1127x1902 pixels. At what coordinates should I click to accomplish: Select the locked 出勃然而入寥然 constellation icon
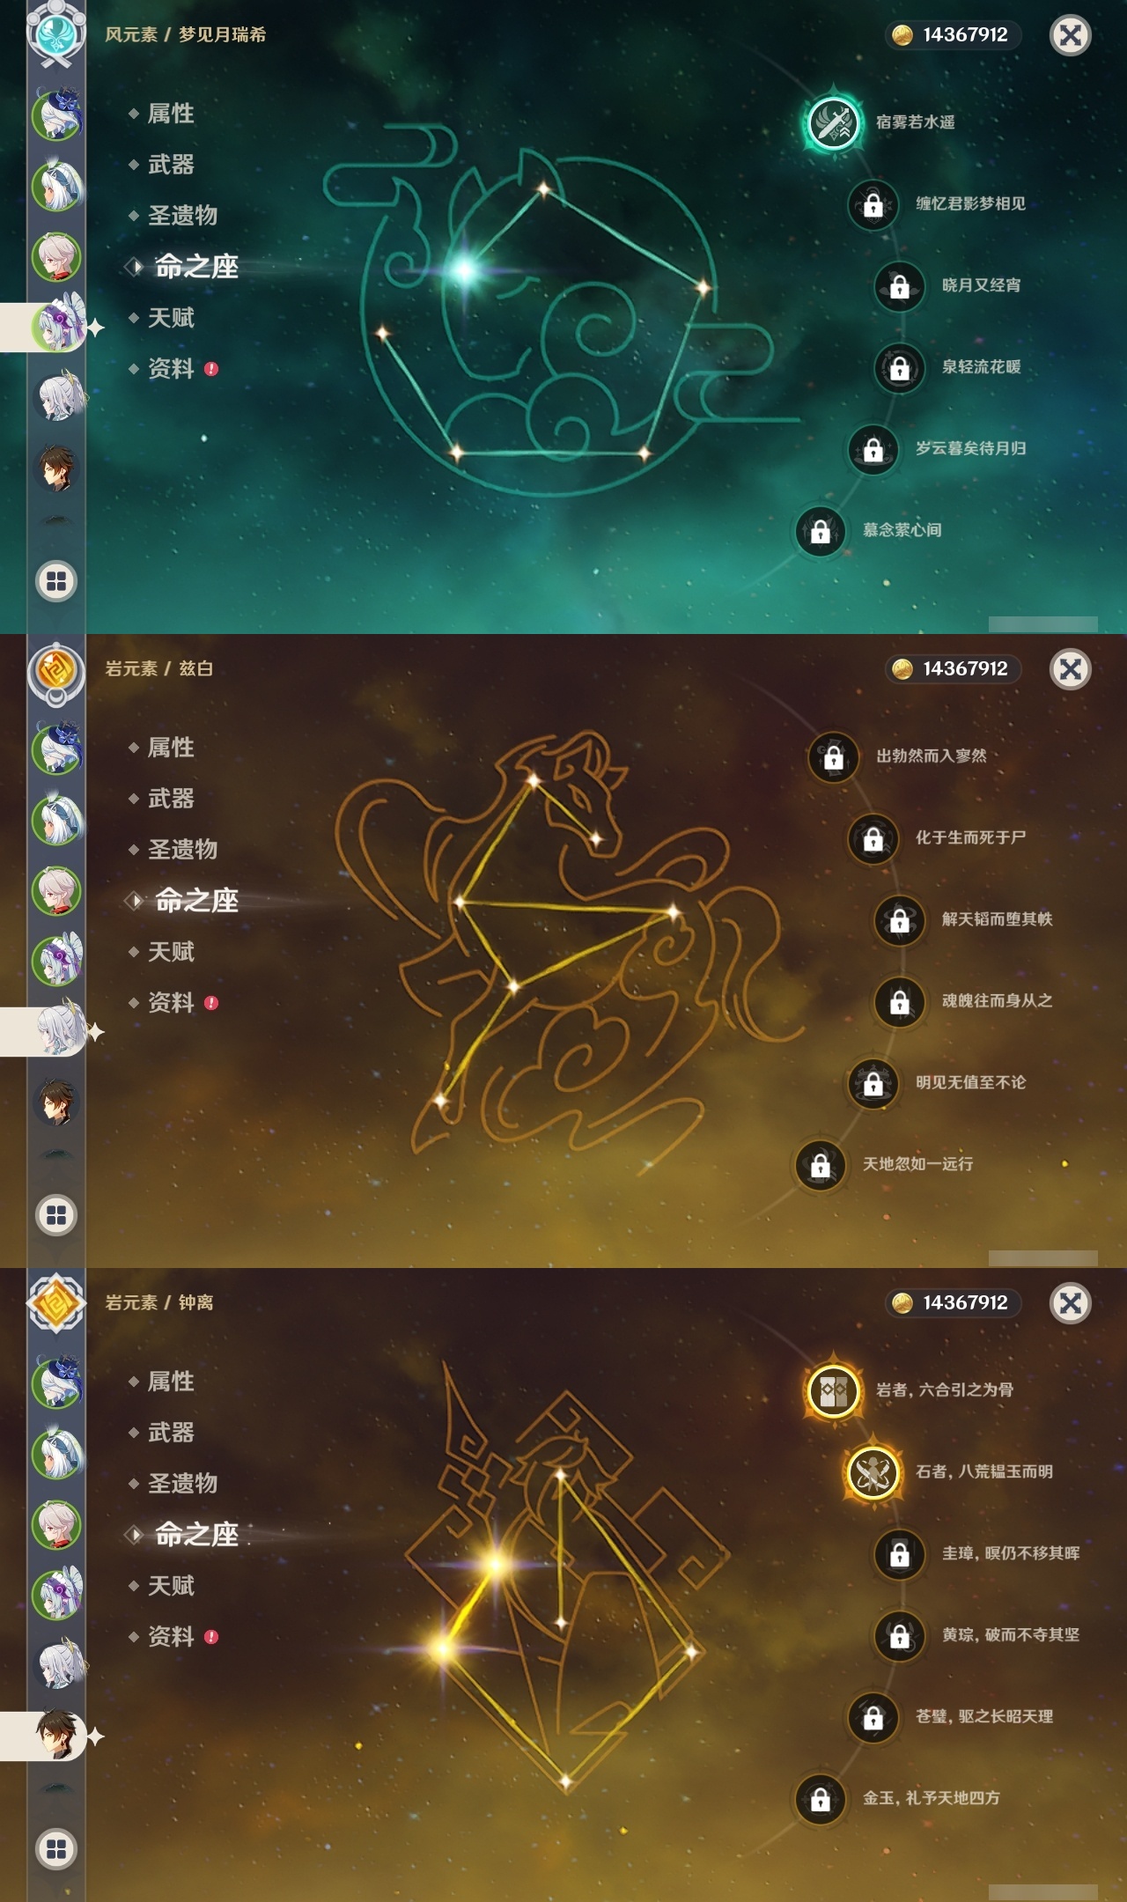(833, 756)
